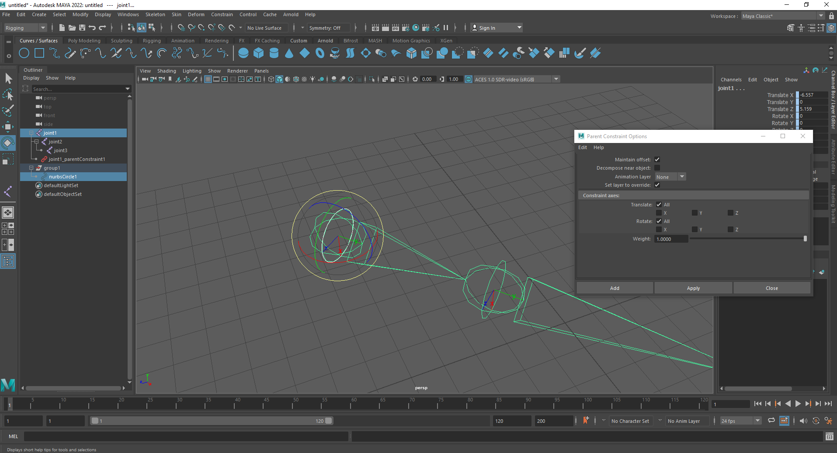This screenshot has height=453, width=837.
Task: Open the Sign In dropdown arrow
Action: point(519,28)
